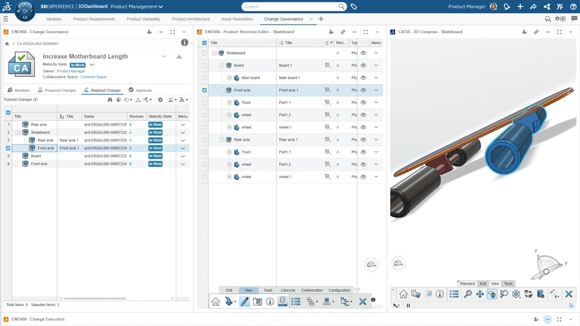Click database icon in Structure Editor toolbar
The width and height of the screenshot is (580, 326).
tap(283, 301)
